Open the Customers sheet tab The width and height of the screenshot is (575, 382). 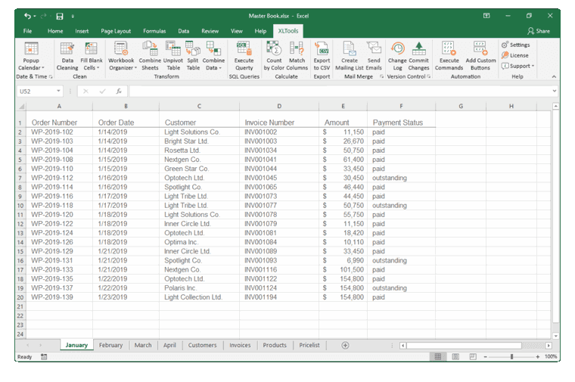point(203,346)
